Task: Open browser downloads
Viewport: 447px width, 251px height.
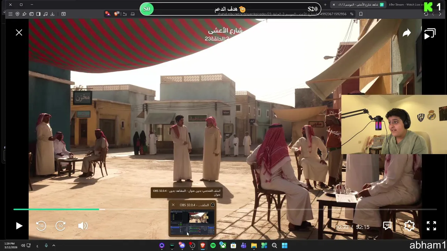Action: click(52, 14)
